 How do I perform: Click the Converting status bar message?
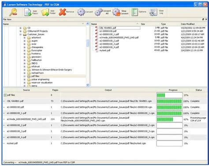point(39,162)
